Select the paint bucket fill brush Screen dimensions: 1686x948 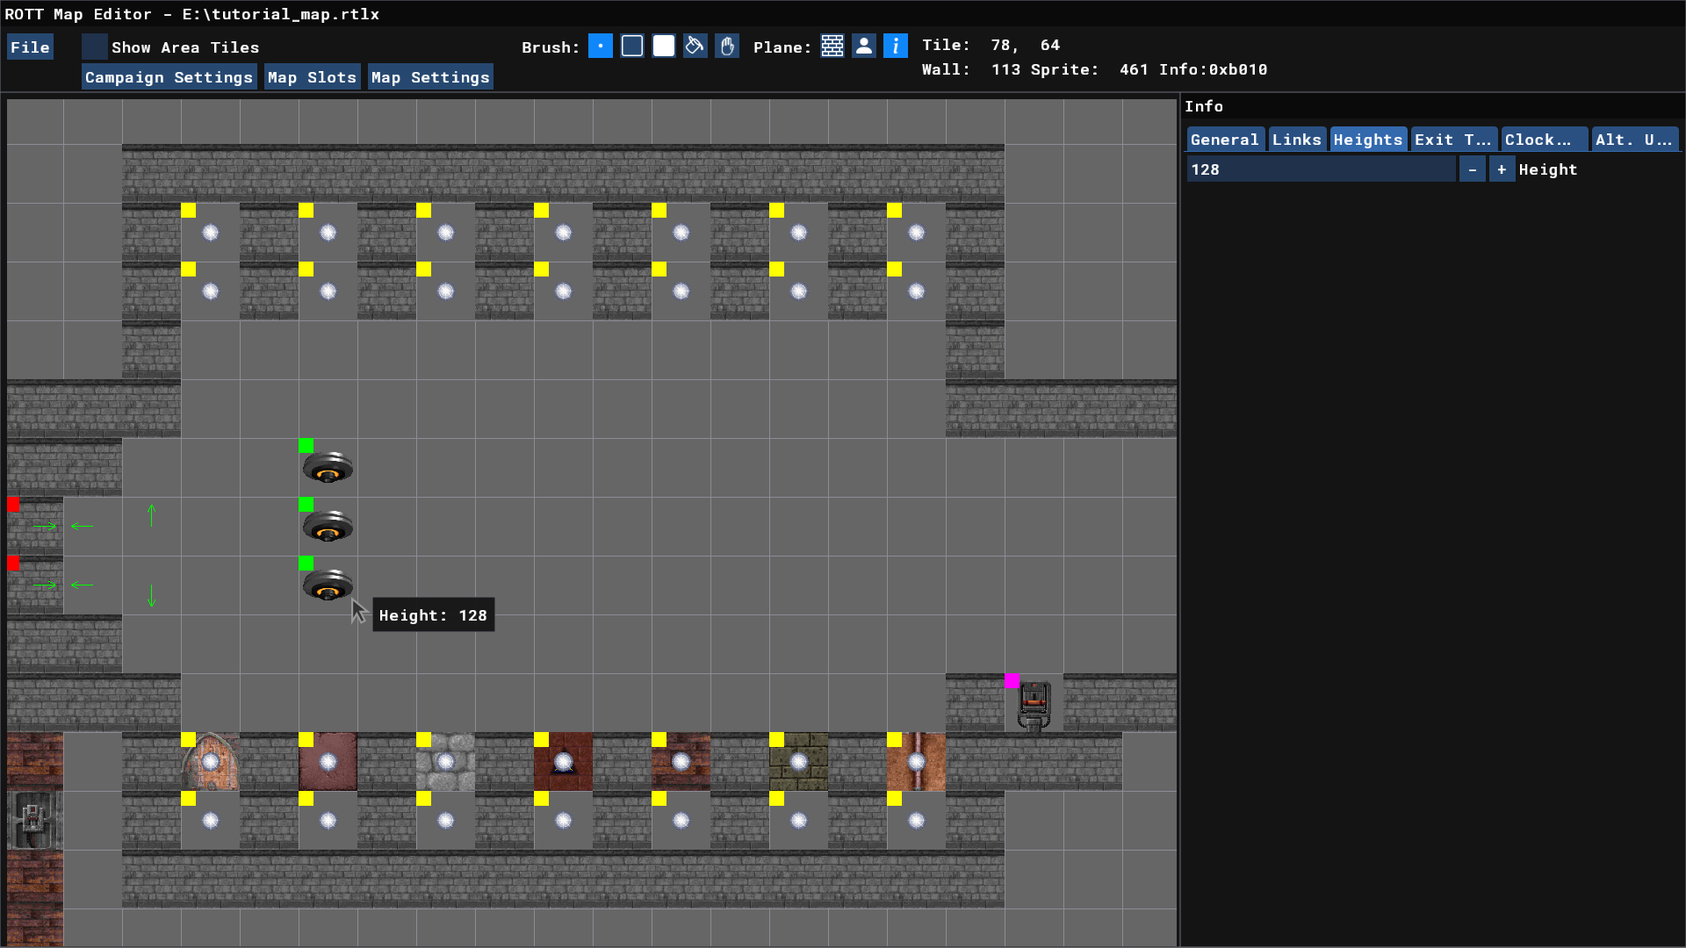pos(695,47)
